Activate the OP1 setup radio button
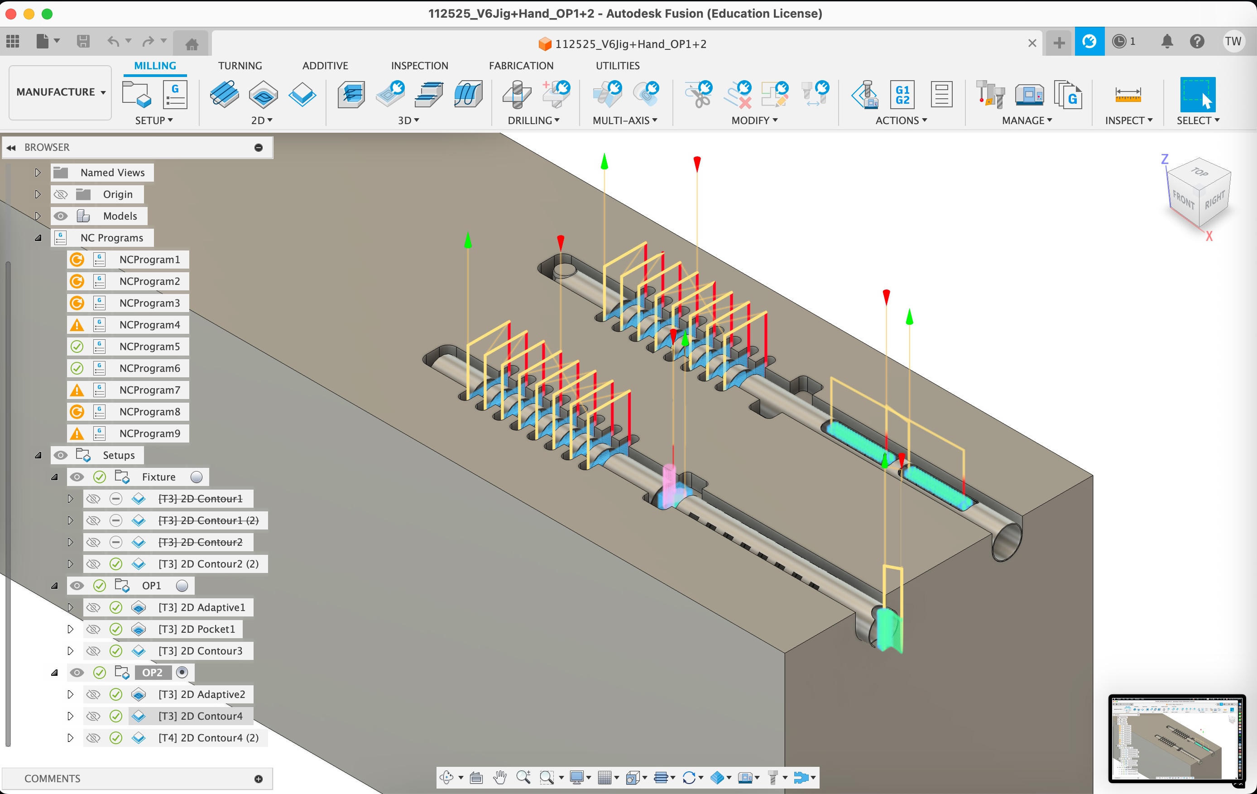 182,586
